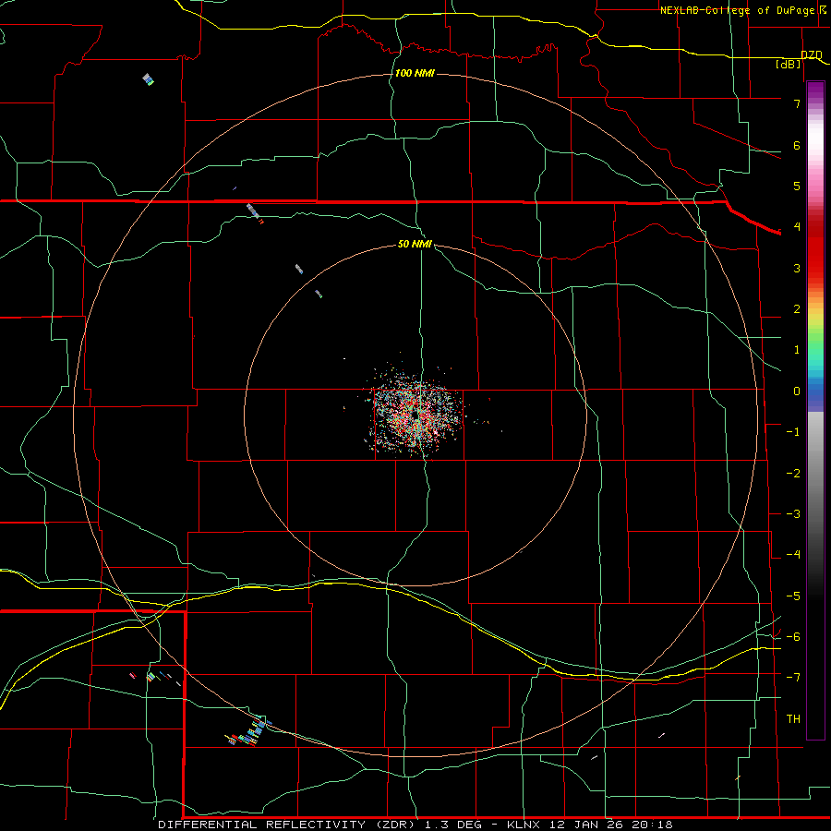Click the TH threshold label in the legend
Image resolution: width=831 pixels, height=831 pixels.
(793, 719)
